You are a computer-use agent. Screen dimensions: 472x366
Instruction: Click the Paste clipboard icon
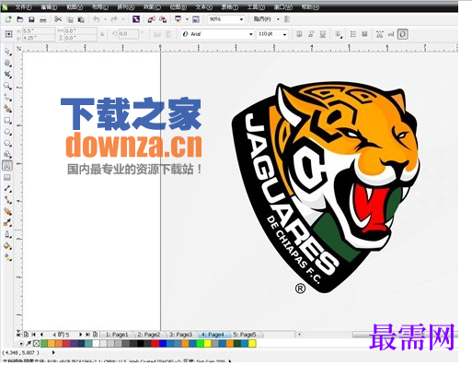[81, 19]
